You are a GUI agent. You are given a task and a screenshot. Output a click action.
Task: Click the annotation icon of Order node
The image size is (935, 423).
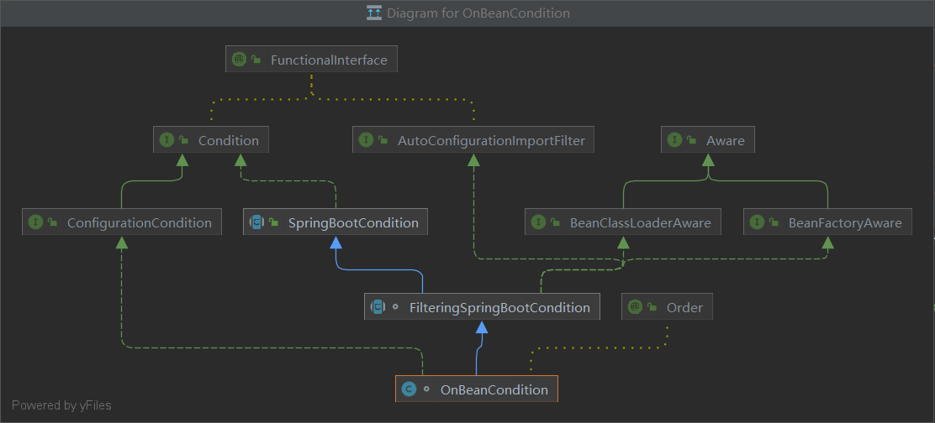coord(635,307)
